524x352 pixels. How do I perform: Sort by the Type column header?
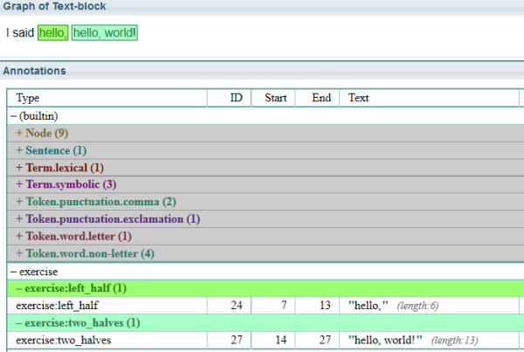click(x=28, y=98)
